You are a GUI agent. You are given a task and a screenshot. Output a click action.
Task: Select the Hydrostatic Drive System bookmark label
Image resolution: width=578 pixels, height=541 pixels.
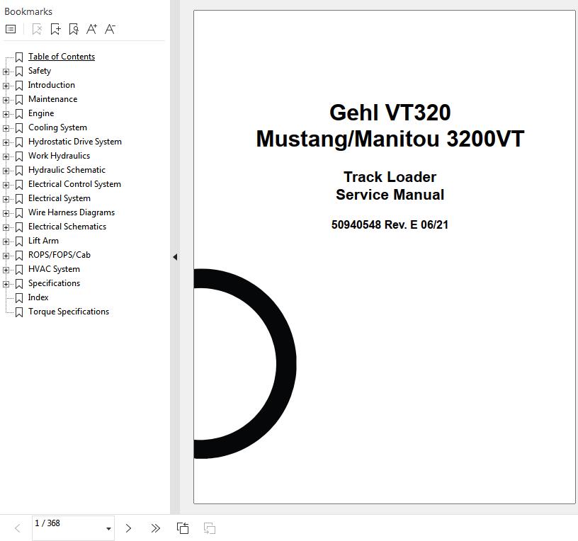tap(75, 142)
